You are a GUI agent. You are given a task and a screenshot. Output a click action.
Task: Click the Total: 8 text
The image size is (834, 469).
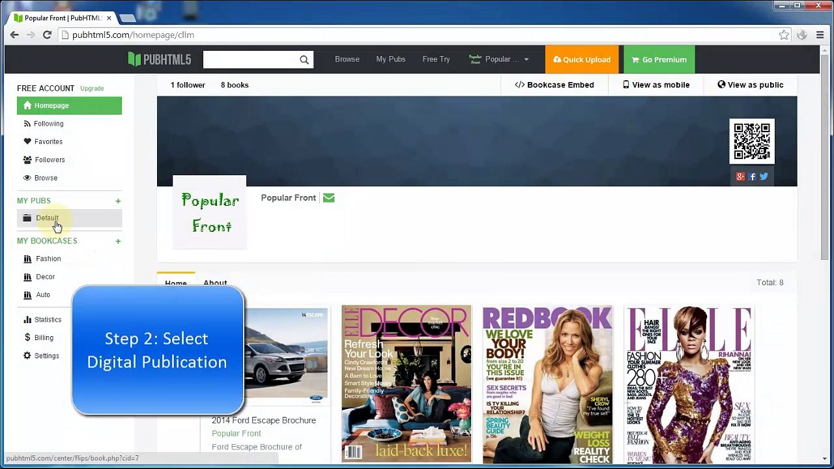pos(770,283)
